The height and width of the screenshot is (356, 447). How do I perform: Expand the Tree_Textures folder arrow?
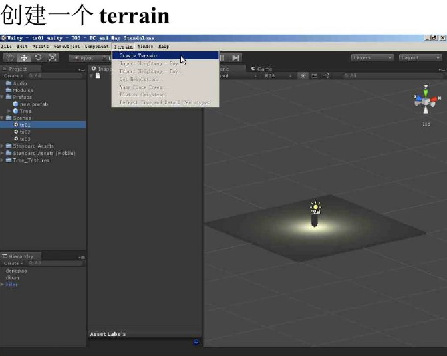click(x=2, y=160)
